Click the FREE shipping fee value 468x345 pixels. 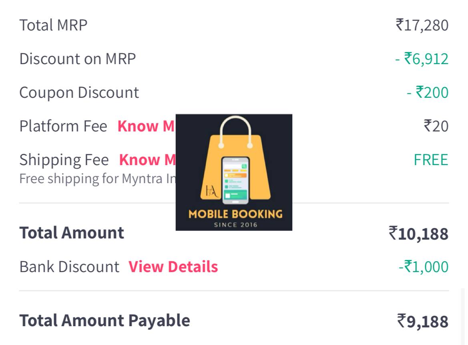pyautogui.click(x=431, y=160)
